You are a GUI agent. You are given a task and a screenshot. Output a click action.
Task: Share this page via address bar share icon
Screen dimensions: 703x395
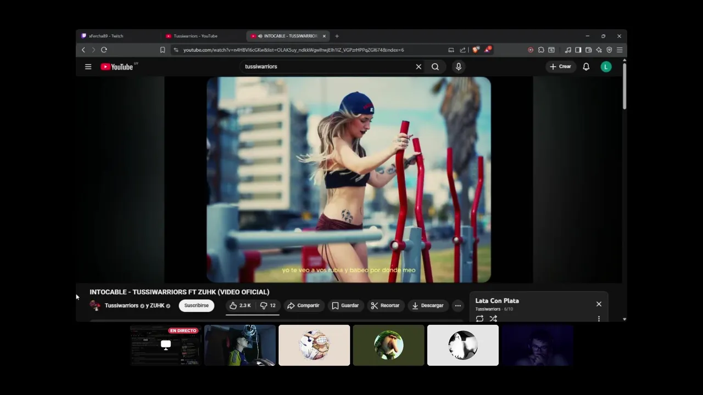(463, 50)
